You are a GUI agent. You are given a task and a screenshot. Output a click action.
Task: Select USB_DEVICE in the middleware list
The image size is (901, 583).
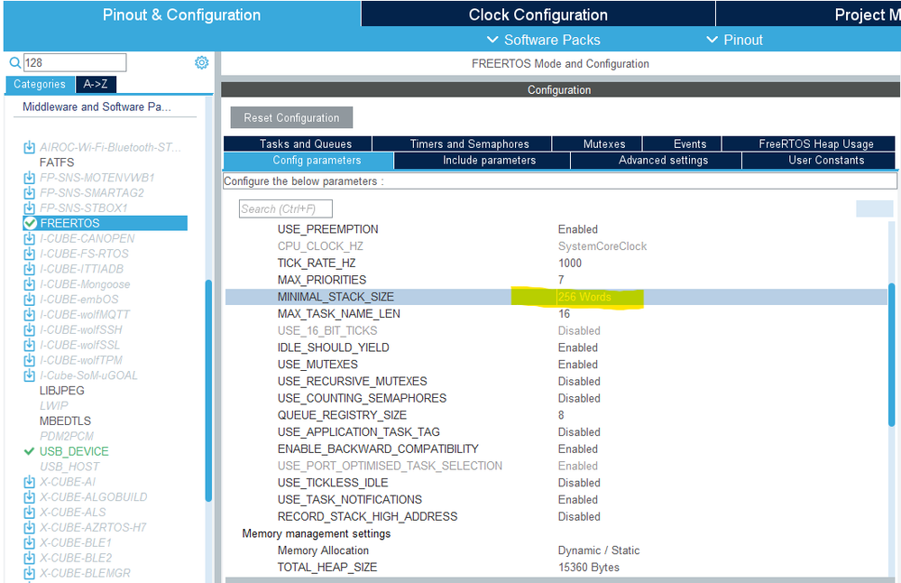tap(74, 452)
